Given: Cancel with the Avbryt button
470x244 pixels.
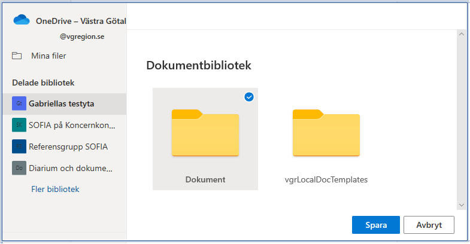Looking at the screenshot, I should [429, 225].
